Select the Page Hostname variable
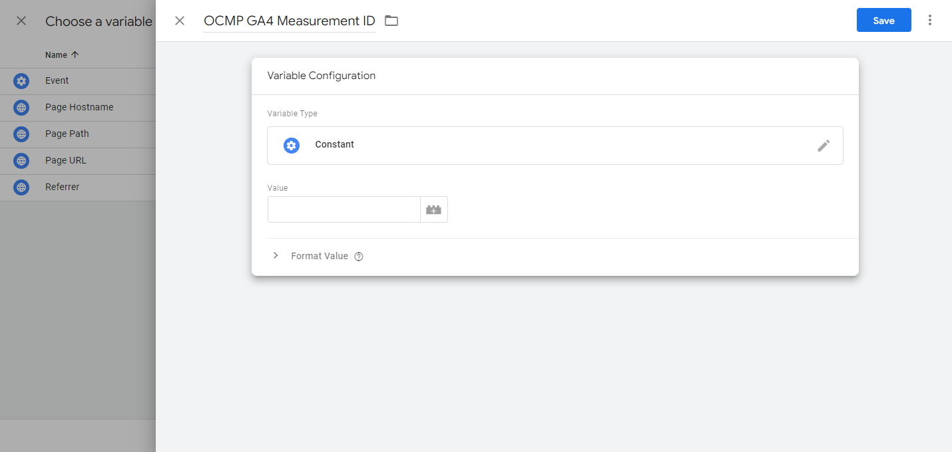 point(78,108)
